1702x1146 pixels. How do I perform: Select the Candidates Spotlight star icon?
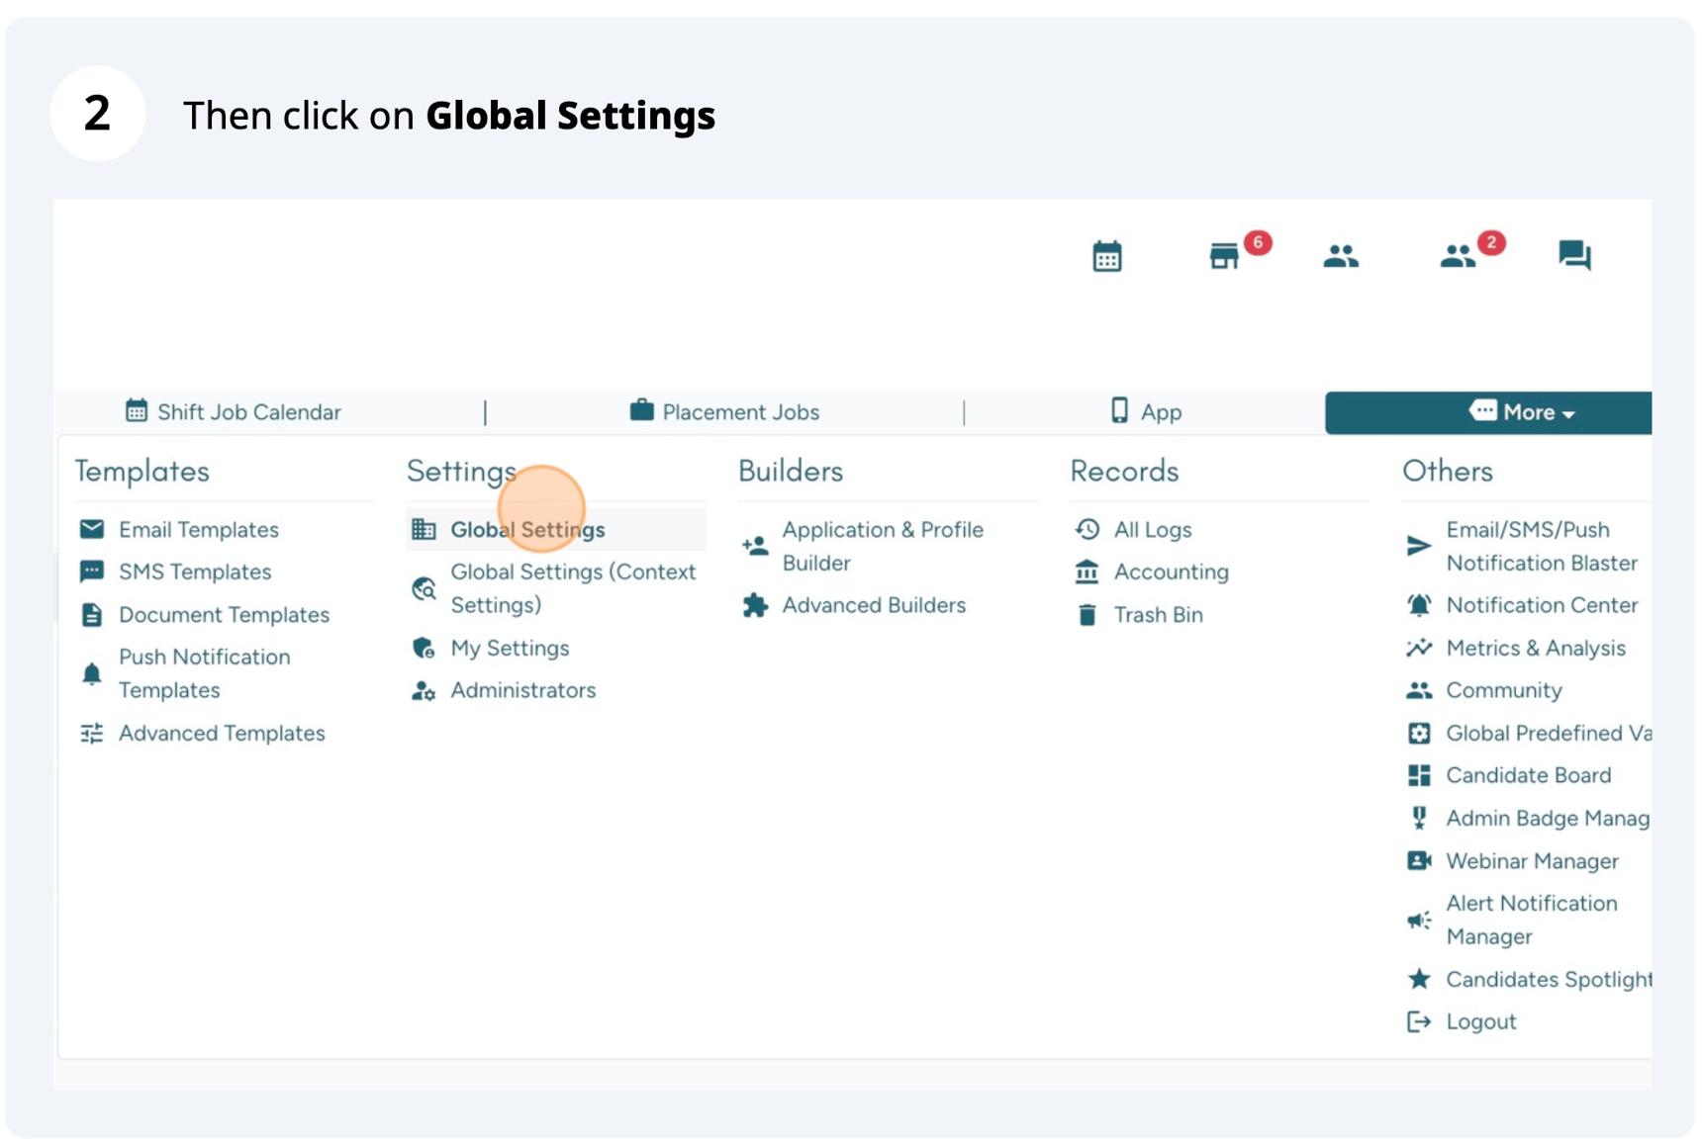[x=1419, y=979]
